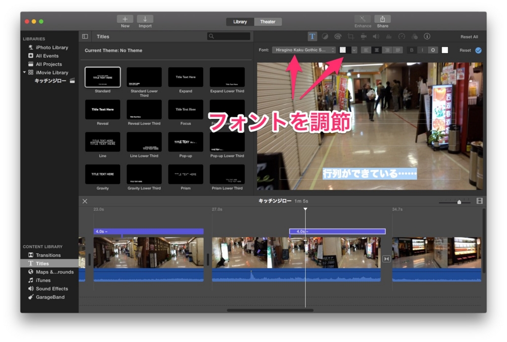The height and width of the screenshot is (342, 507).
Task: Click the New project plus icon
Action: coord(125,19)
